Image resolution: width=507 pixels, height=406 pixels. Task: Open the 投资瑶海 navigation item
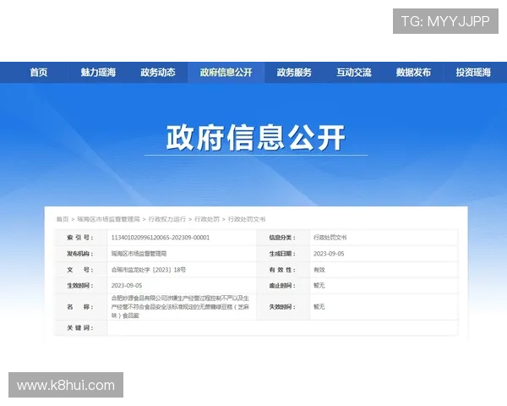pos(473,72)
